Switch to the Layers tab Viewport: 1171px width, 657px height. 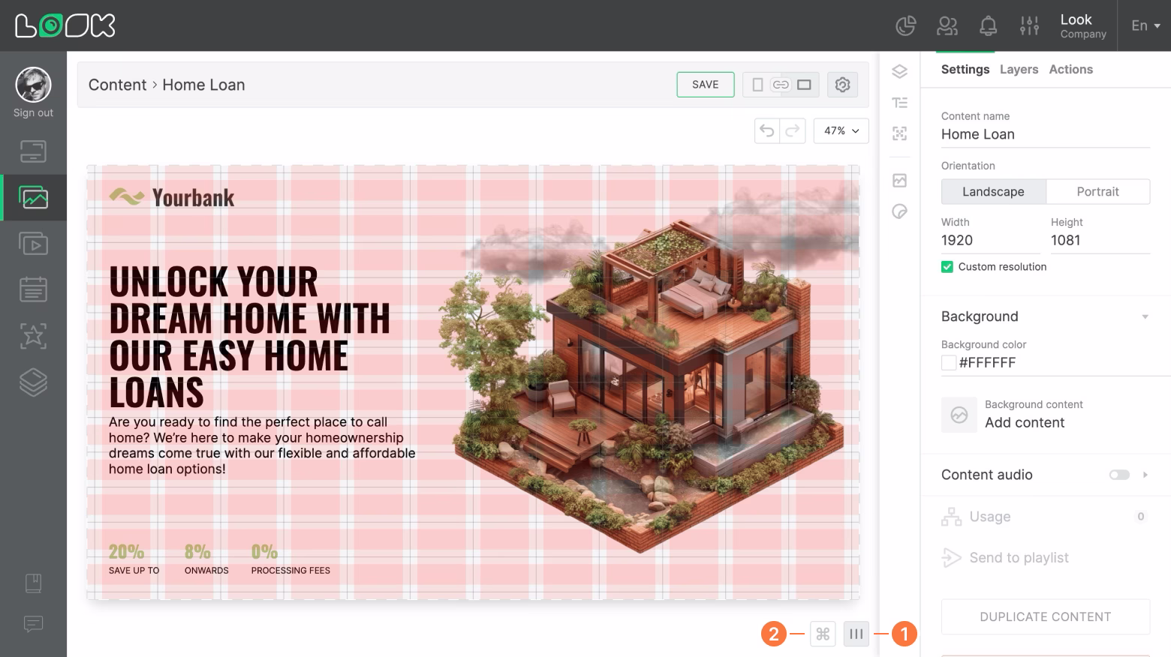point(1019,69)
